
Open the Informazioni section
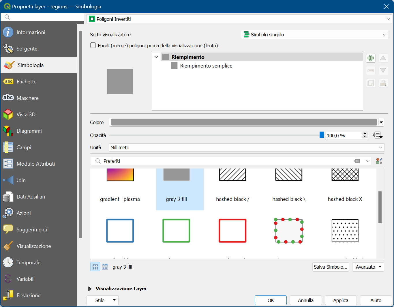38,32
